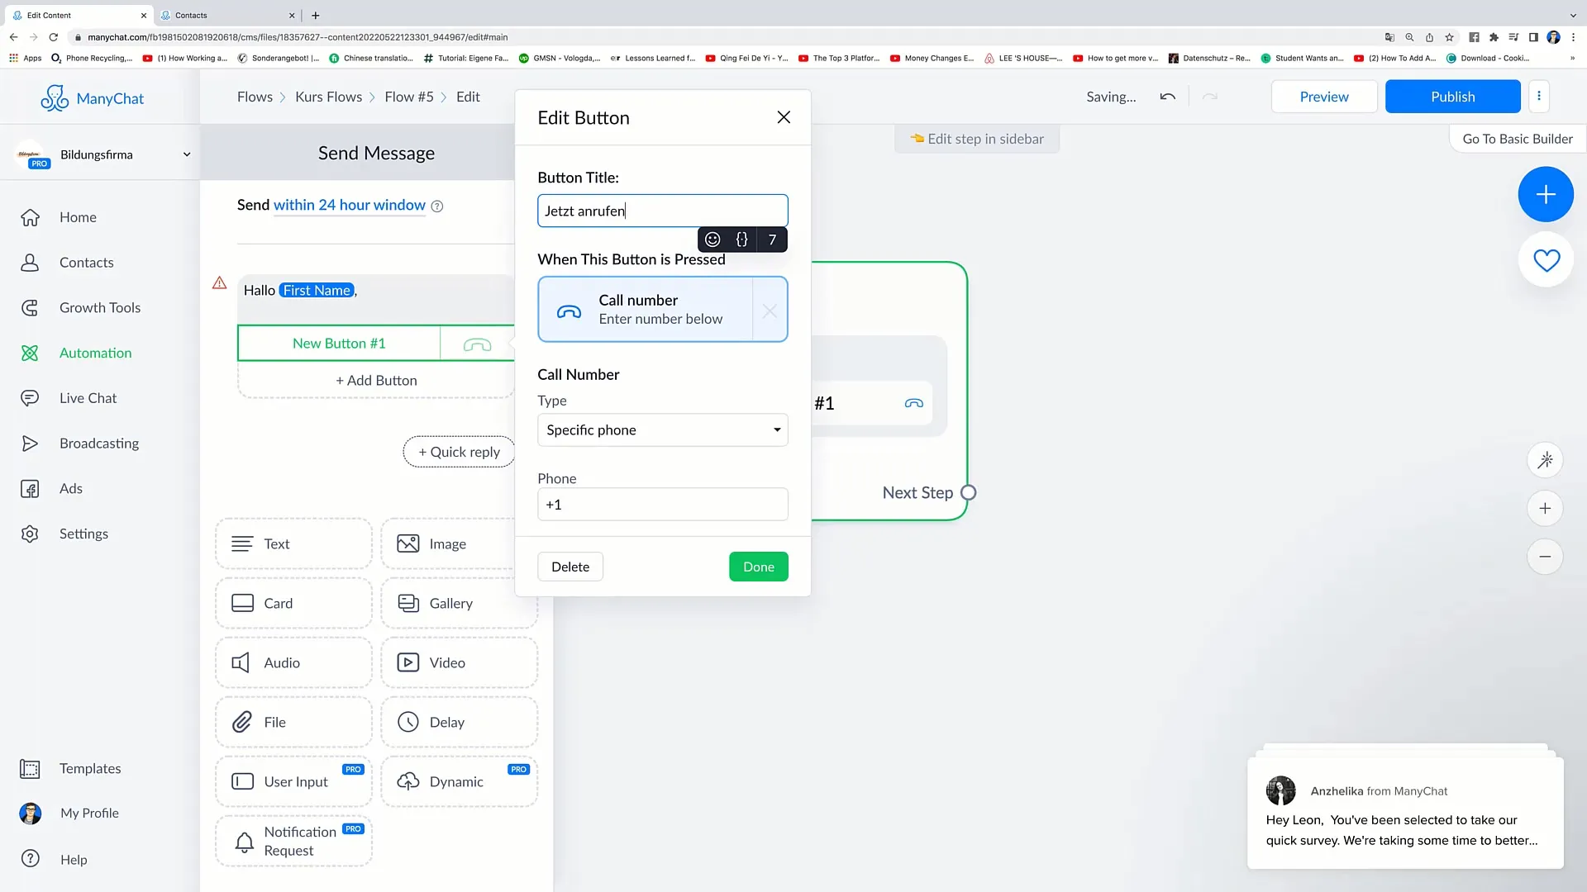The width and height of the screenshot is (1587, 892).
Task: Click the curly braces variables icon
Action: (742, 240)
